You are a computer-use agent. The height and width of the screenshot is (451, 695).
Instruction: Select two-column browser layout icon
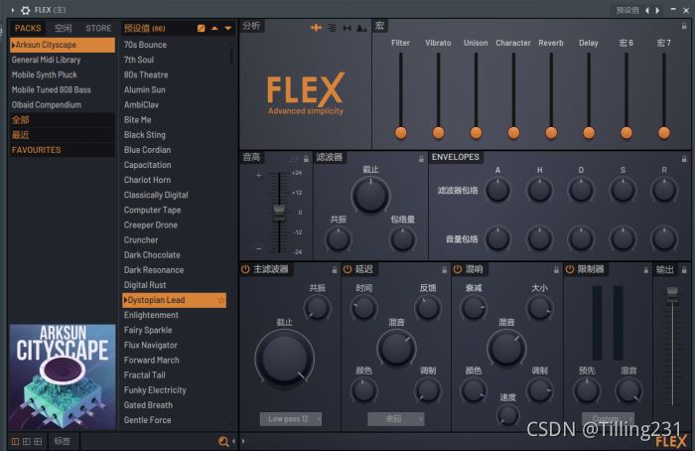[27, 441]
